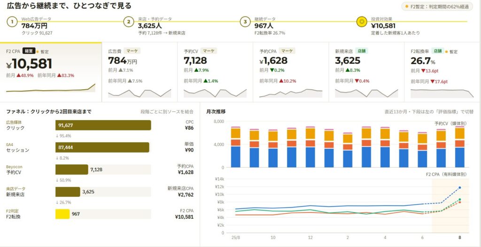Click the クリック funnel bar showing 91,627
This screenshot has width=481, height=247.
click(103, 125)
